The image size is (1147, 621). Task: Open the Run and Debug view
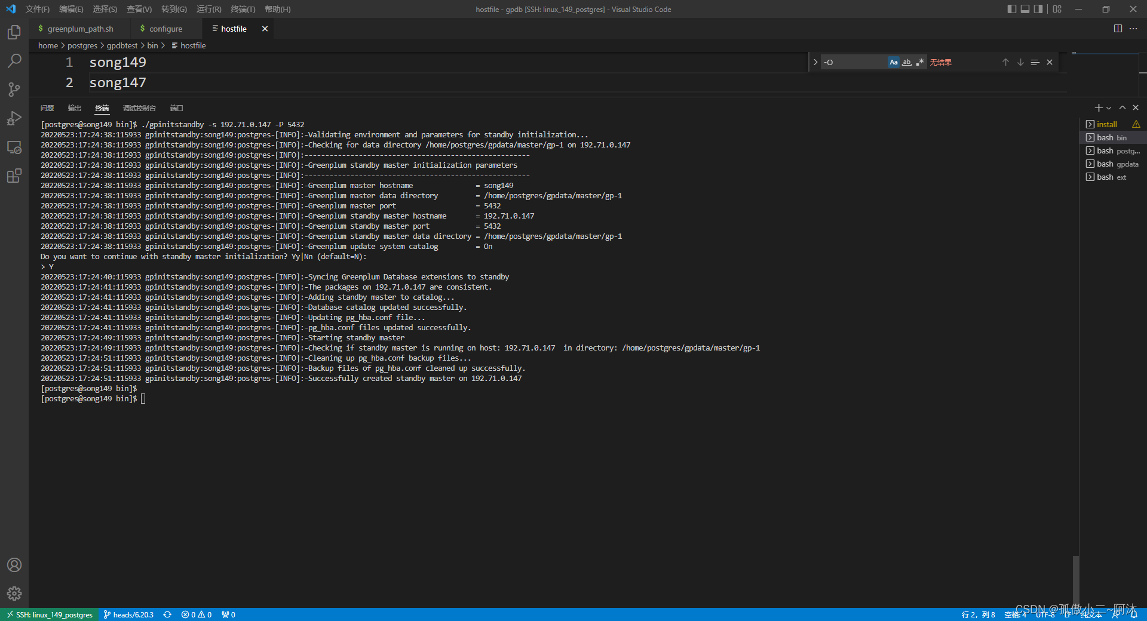[14, 118]
